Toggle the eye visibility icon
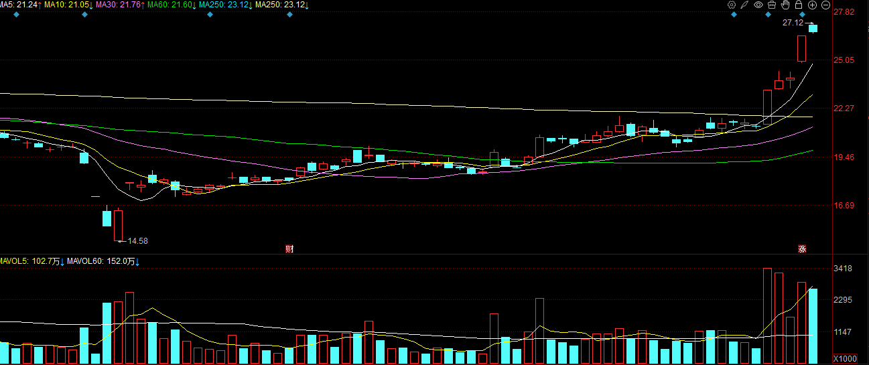The height and width of the screenshot is (365, 869). 758,5
